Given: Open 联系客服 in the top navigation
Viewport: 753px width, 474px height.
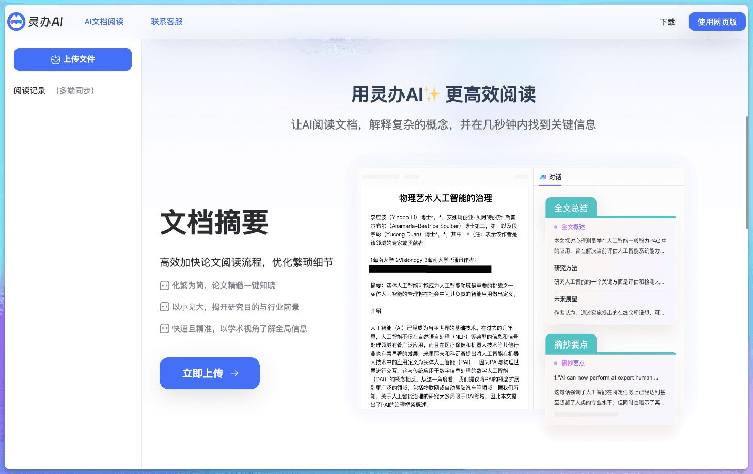Looking at the screenshot, I should [166, 22].
